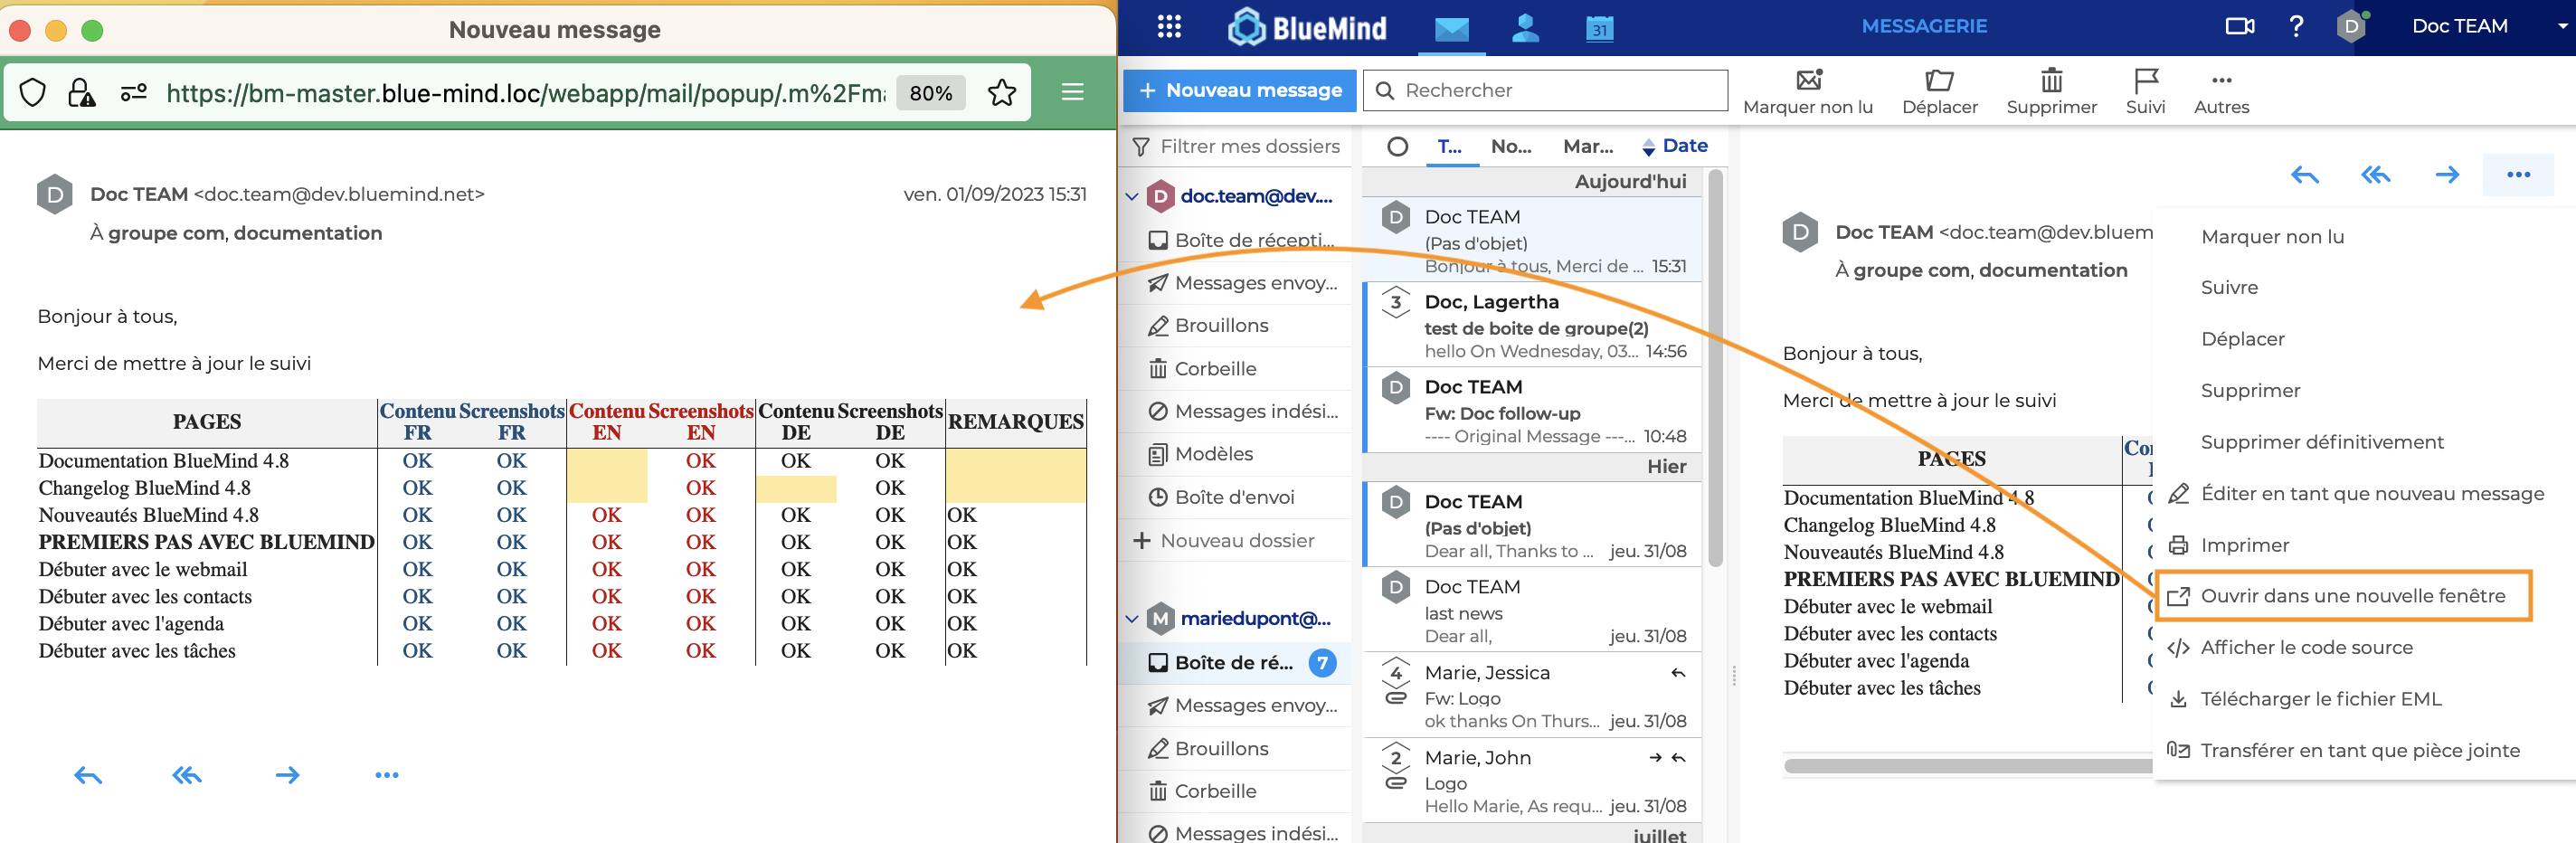Change sort order via Date dropdown
This screenshot has width=2576, height=843.
pyautogui.click(x=1674, y=147)
